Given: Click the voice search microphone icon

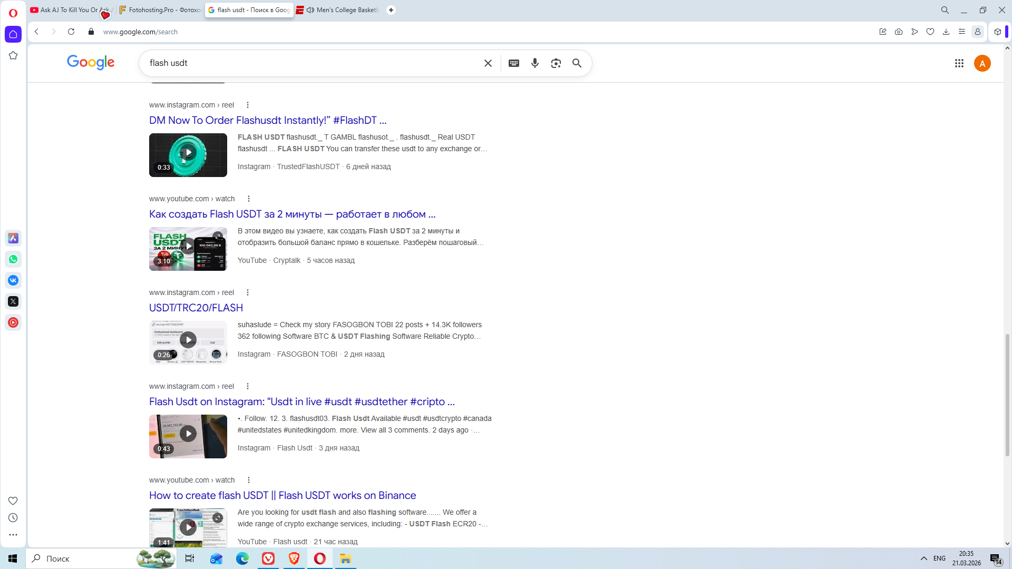Looking at the screenshot, I should point(535,63).
